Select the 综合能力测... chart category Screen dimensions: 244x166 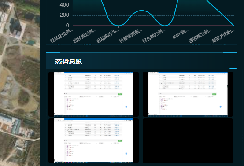[154, 36]
